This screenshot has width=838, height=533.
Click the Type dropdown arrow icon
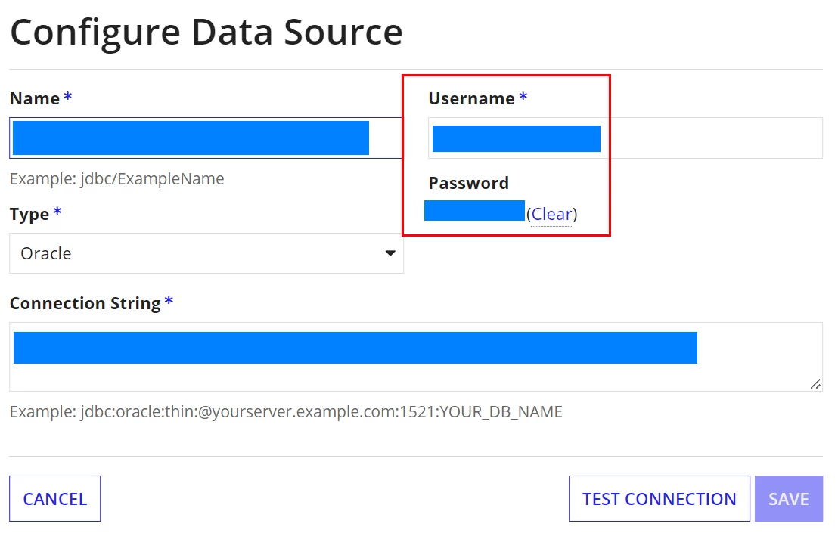pos(390,253)
